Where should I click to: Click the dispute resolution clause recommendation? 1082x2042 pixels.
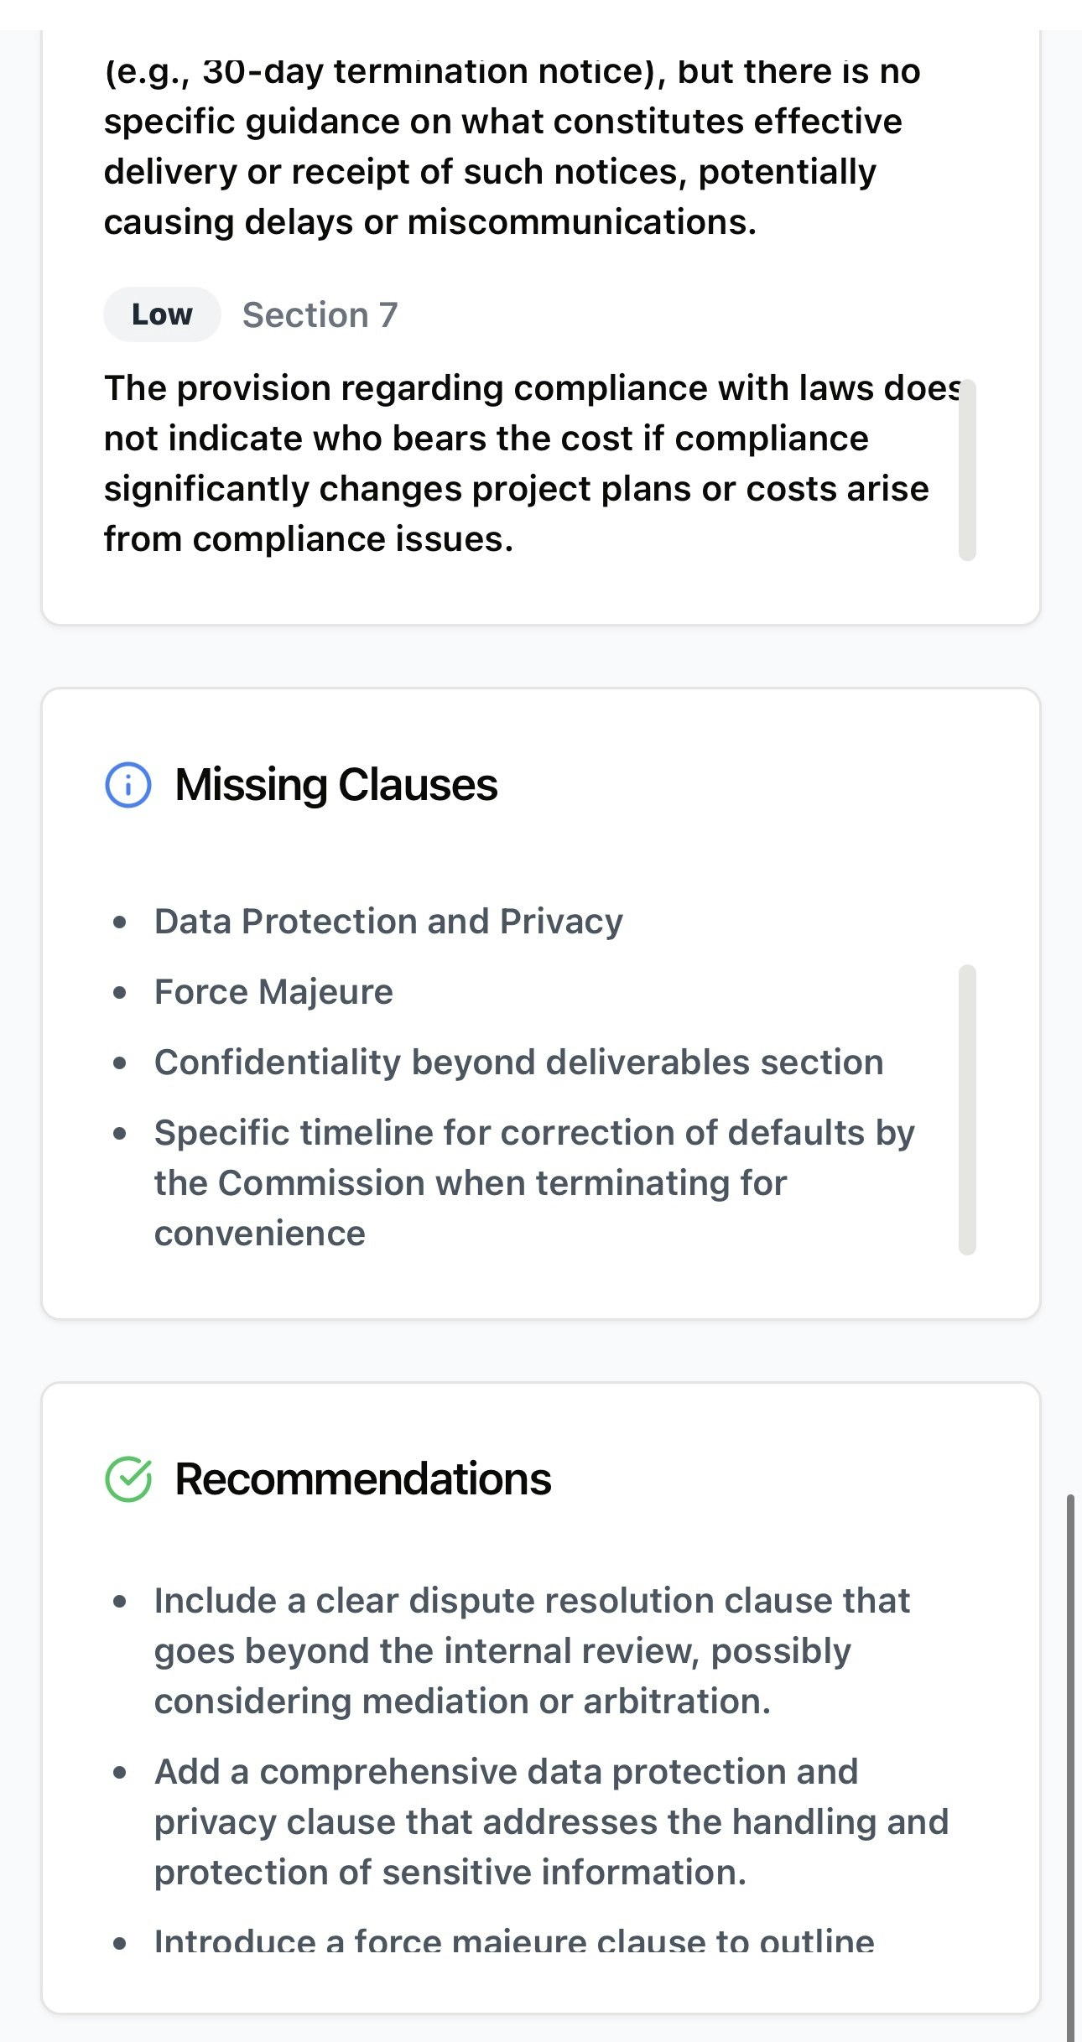coord(532,1651)
